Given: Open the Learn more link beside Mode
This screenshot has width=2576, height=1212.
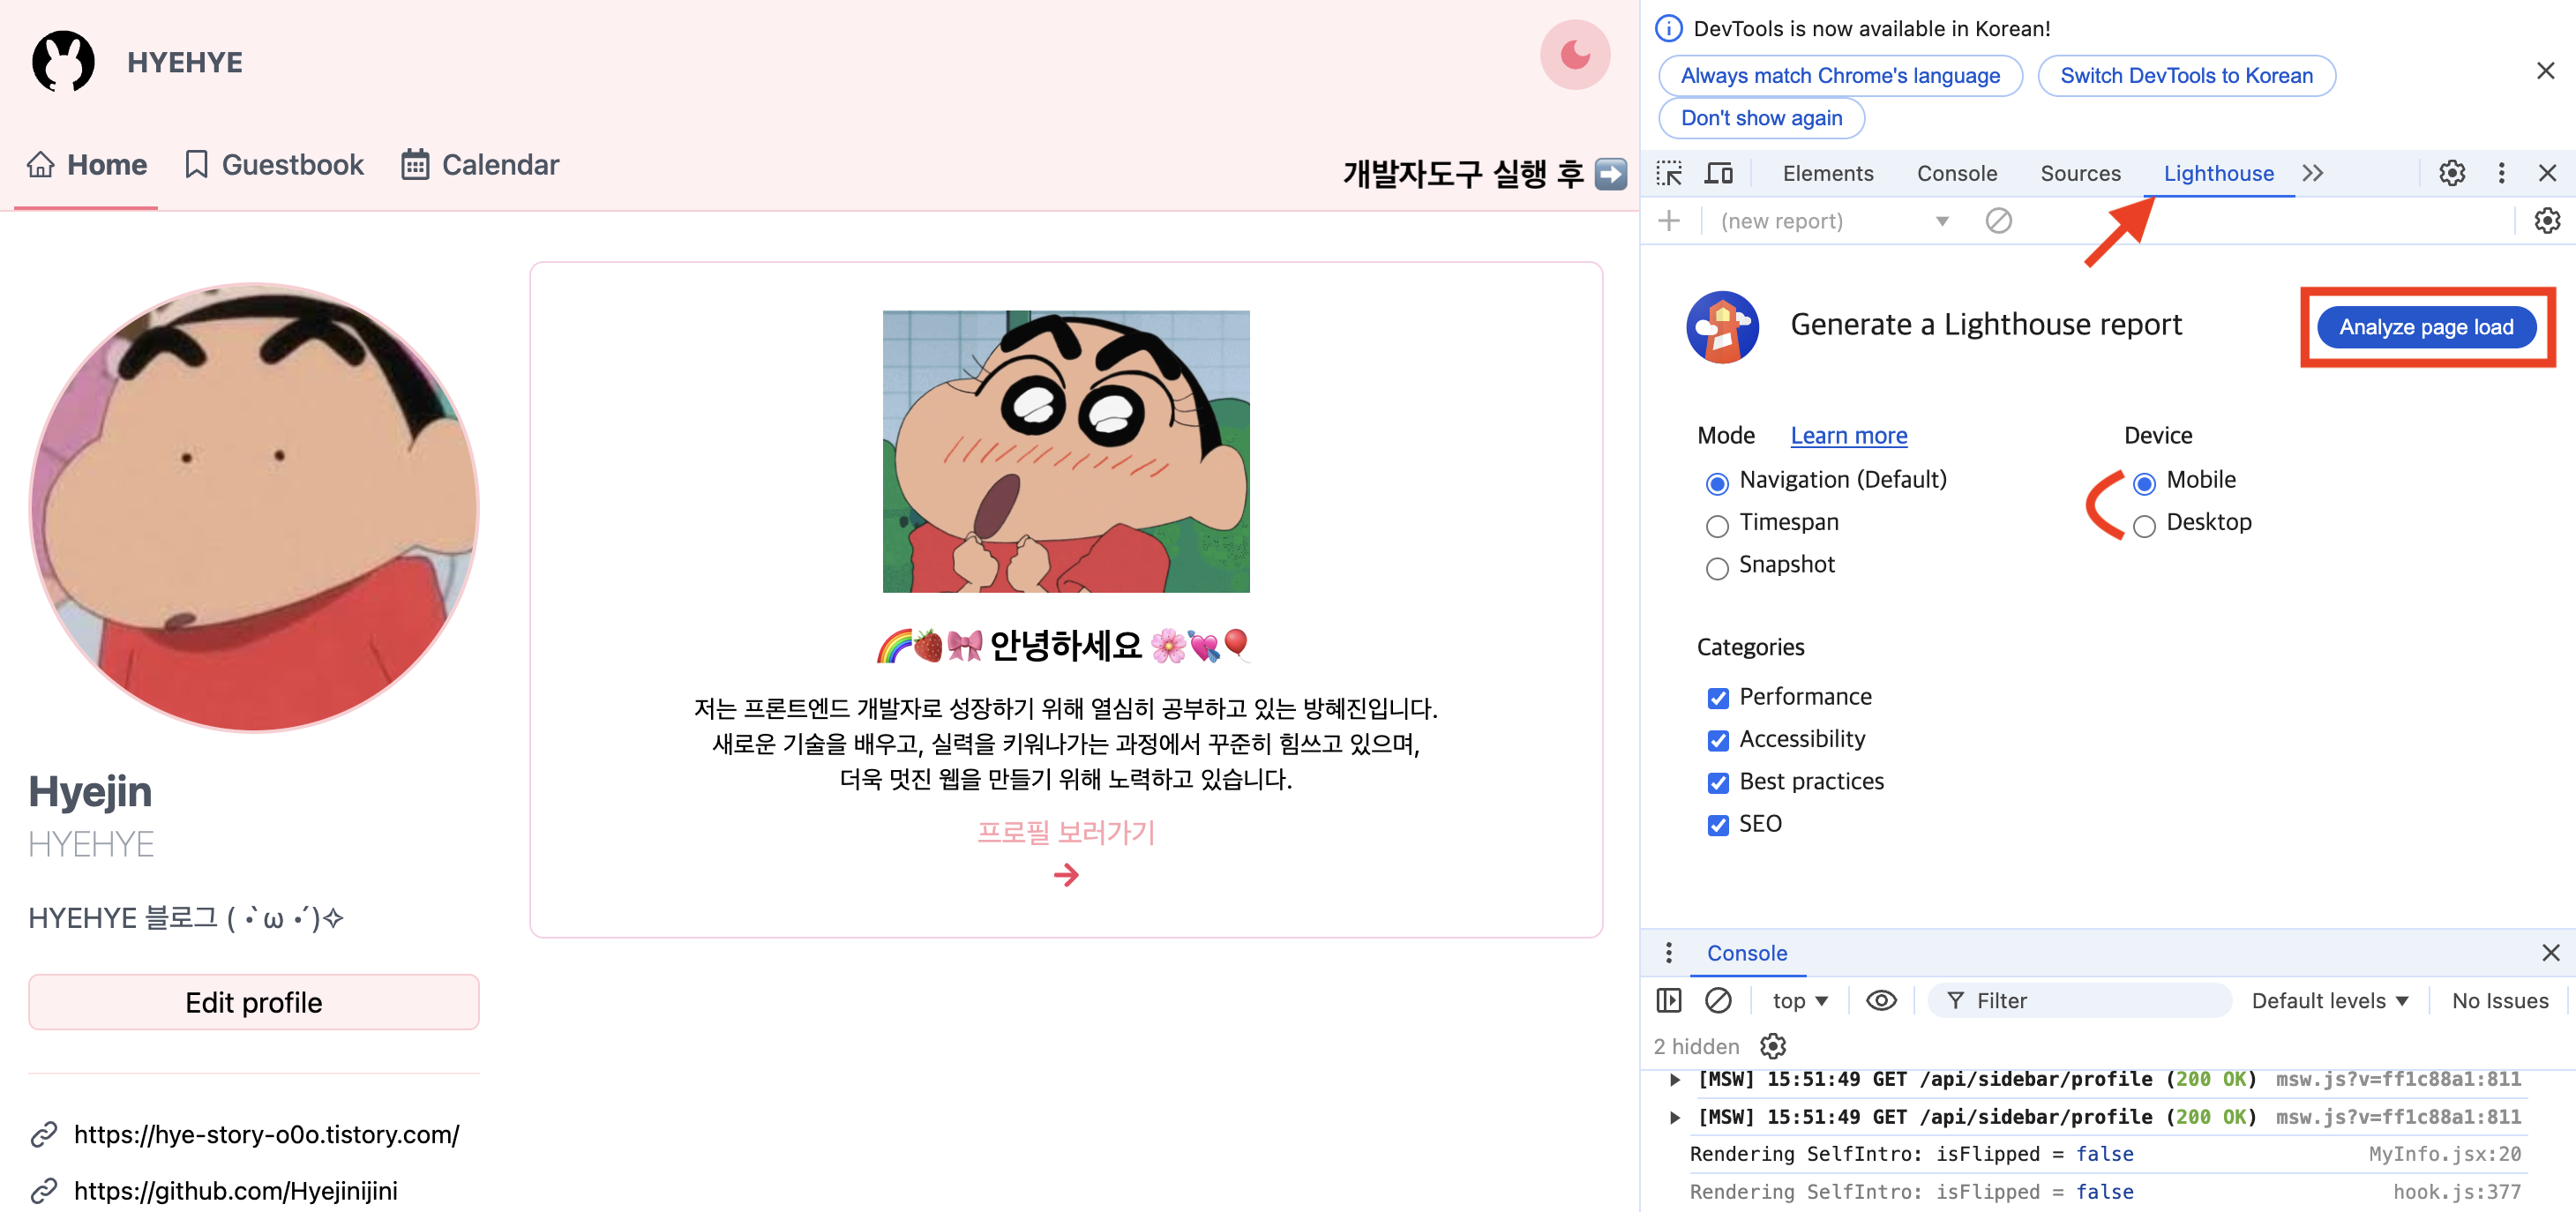Looking at the screenshot, I should pyautogui.click(x=1848, y=436).
